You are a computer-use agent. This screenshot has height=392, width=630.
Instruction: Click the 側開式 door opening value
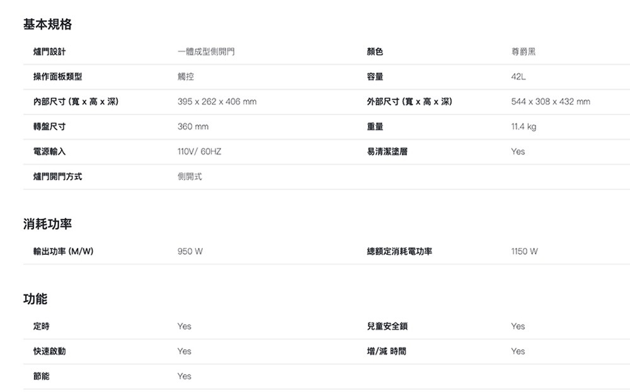190,177
